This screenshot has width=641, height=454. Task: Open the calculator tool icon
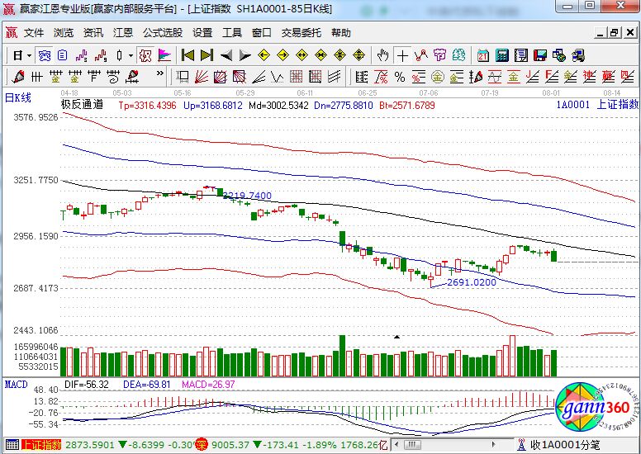(x=501, y=55)
